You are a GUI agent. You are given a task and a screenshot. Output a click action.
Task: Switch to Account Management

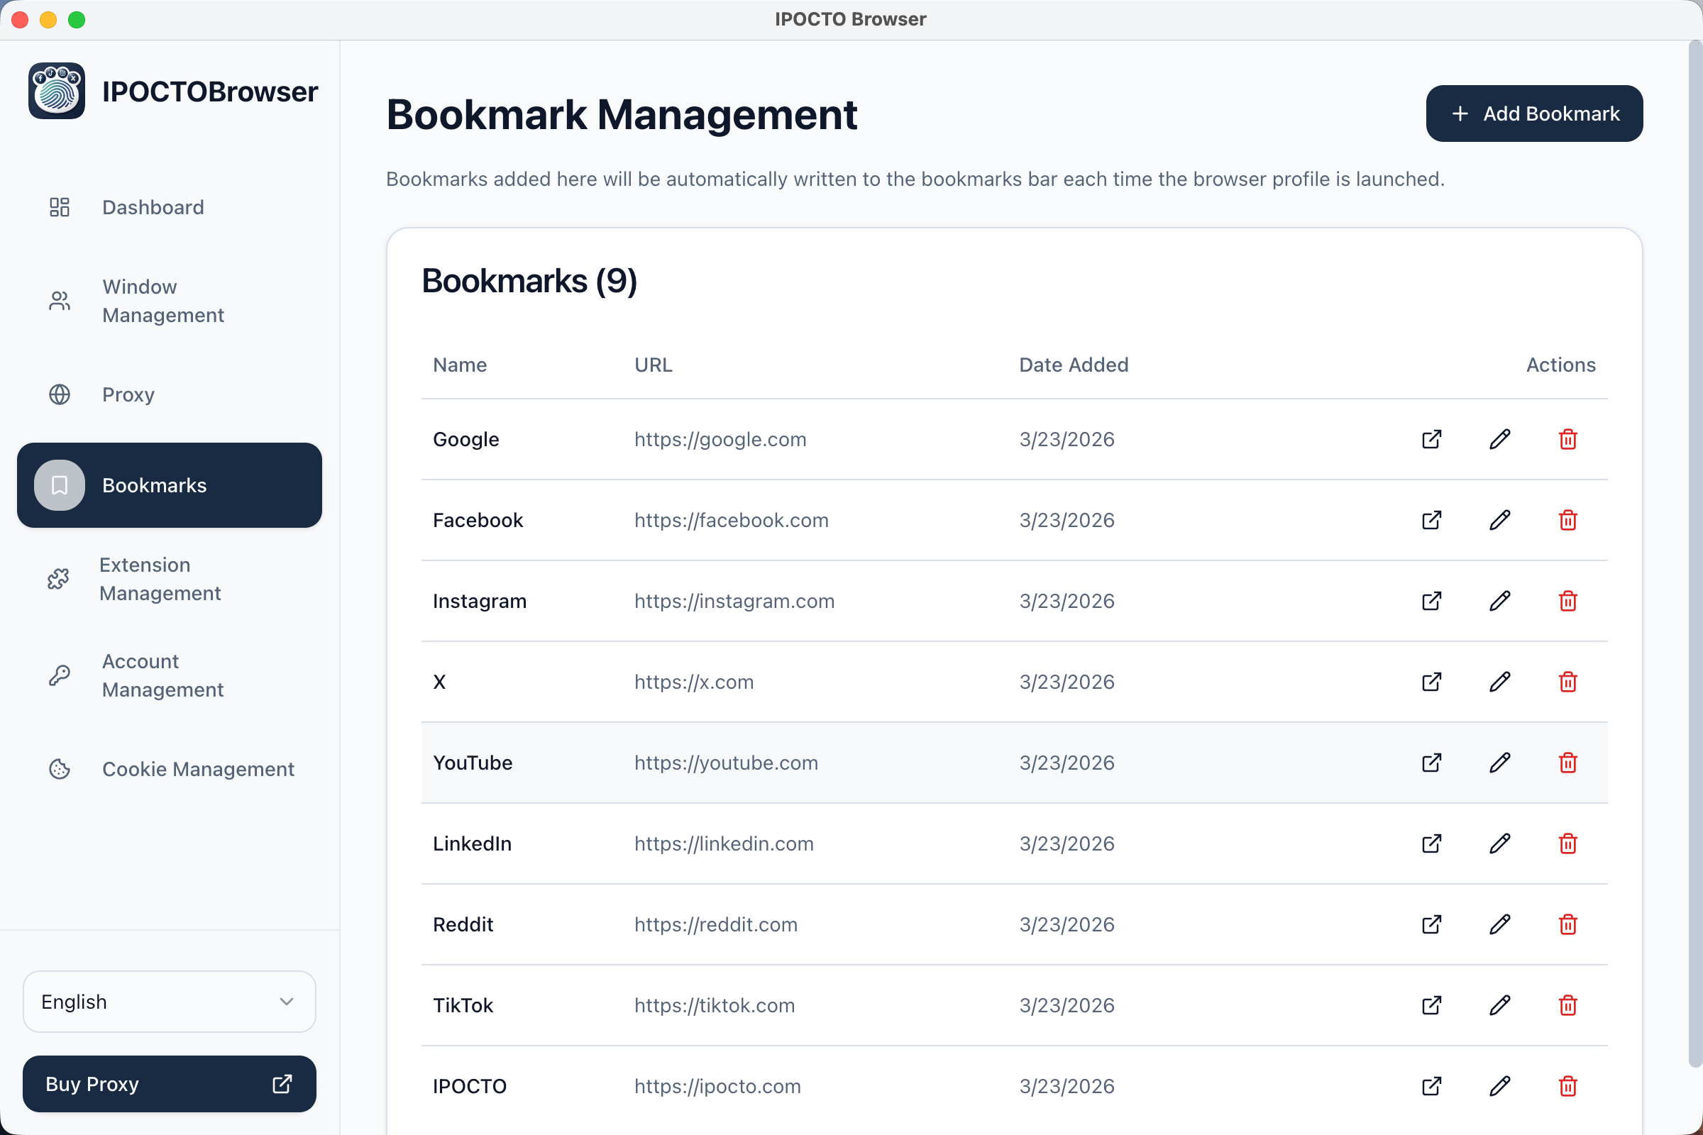(x=170, y=675)
